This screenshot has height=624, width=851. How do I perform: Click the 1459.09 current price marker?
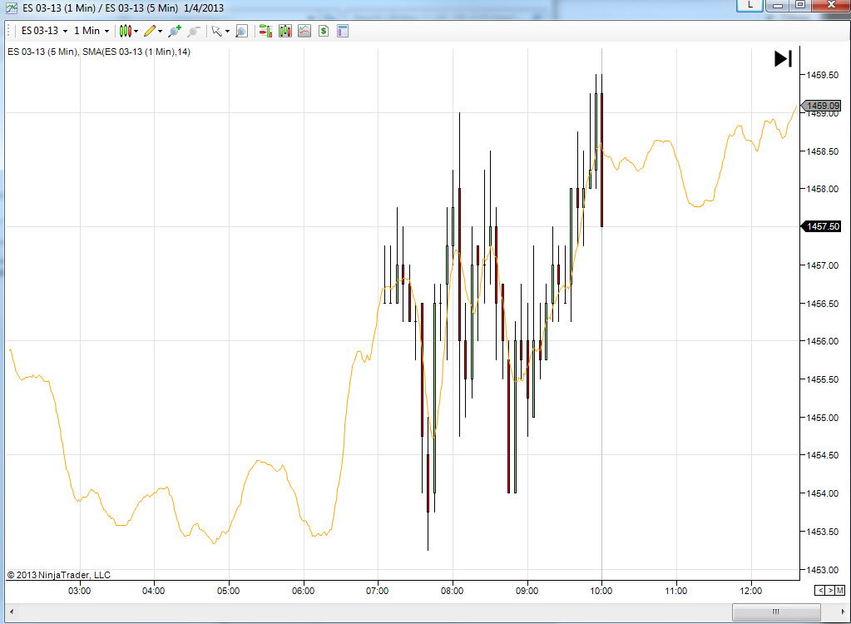click(x=821, y=106)
